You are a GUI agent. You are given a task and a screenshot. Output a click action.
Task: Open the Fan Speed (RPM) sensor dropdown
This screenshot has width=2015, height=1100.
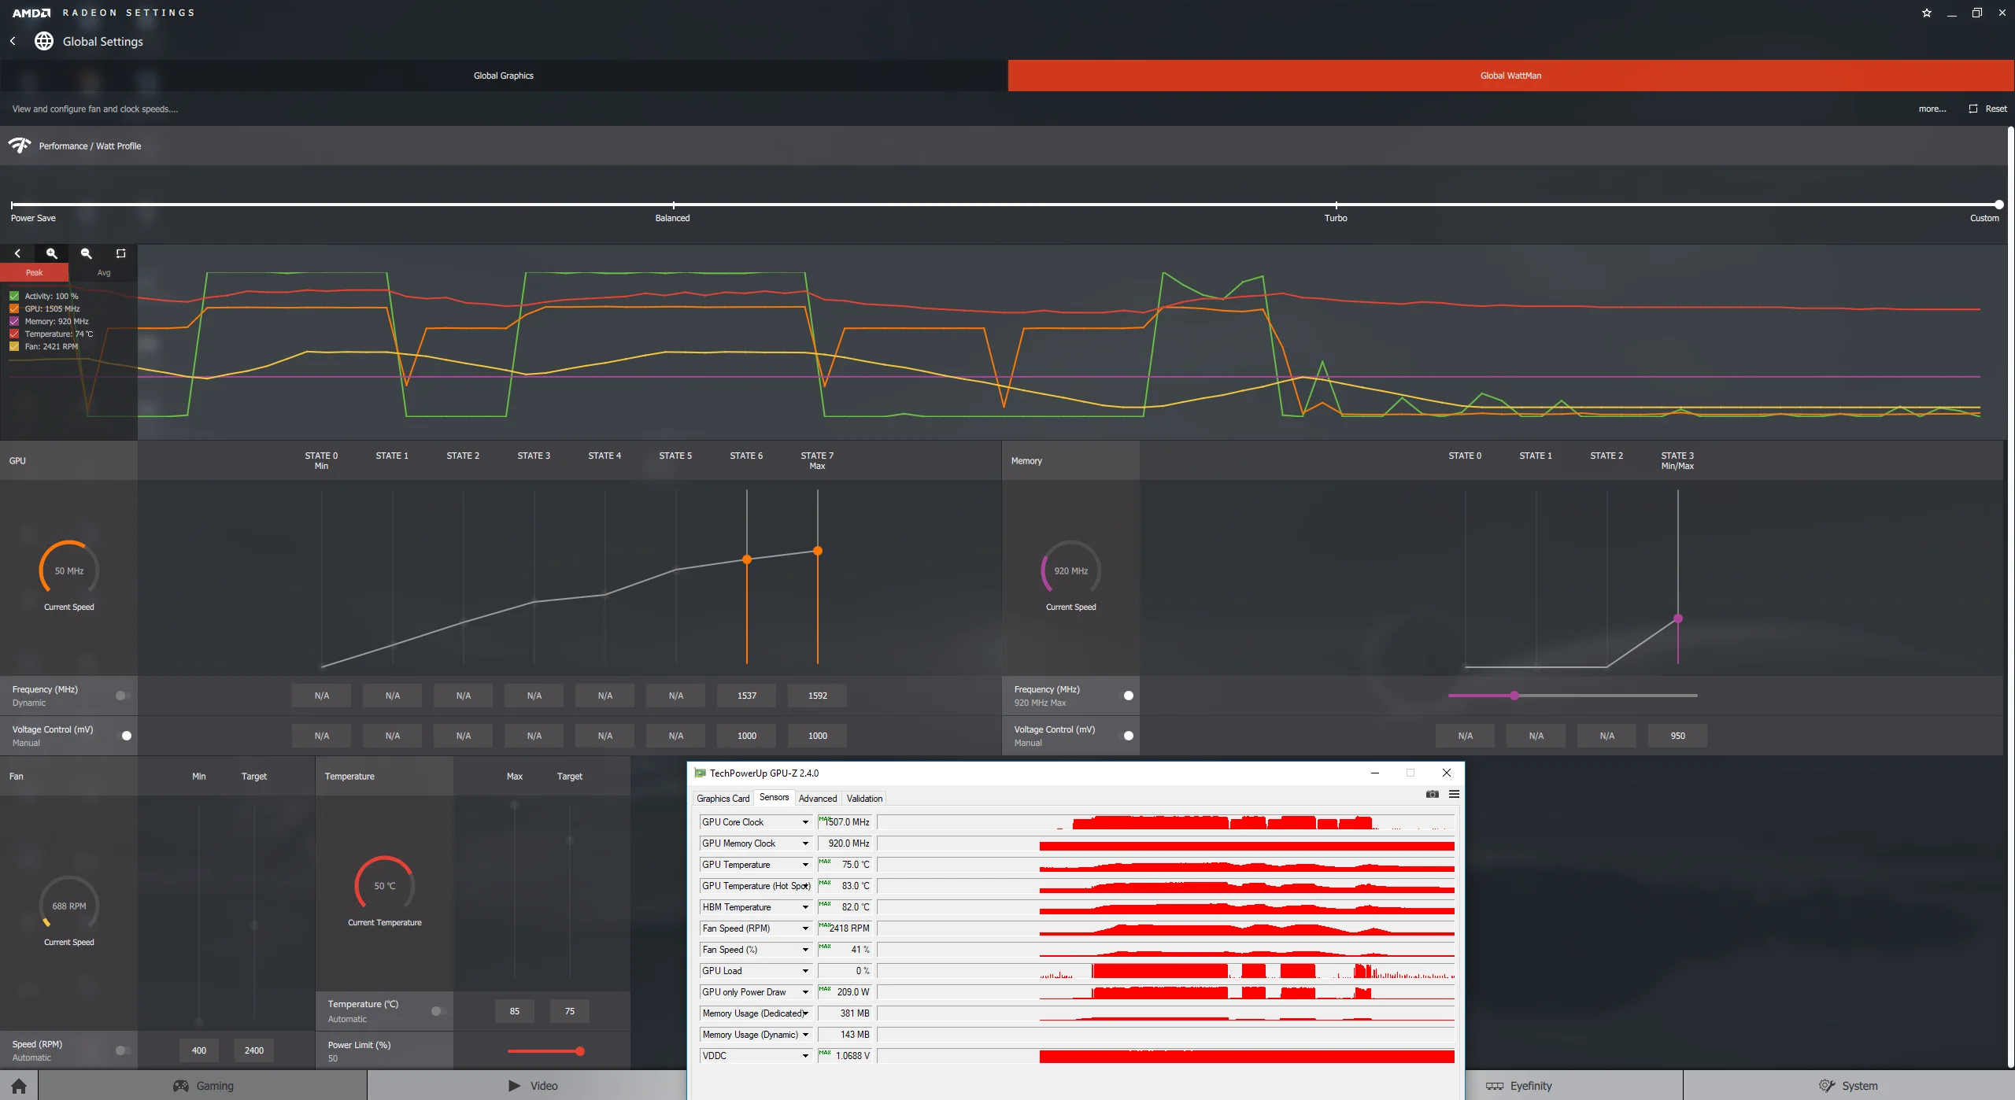[x=805, y=928]
